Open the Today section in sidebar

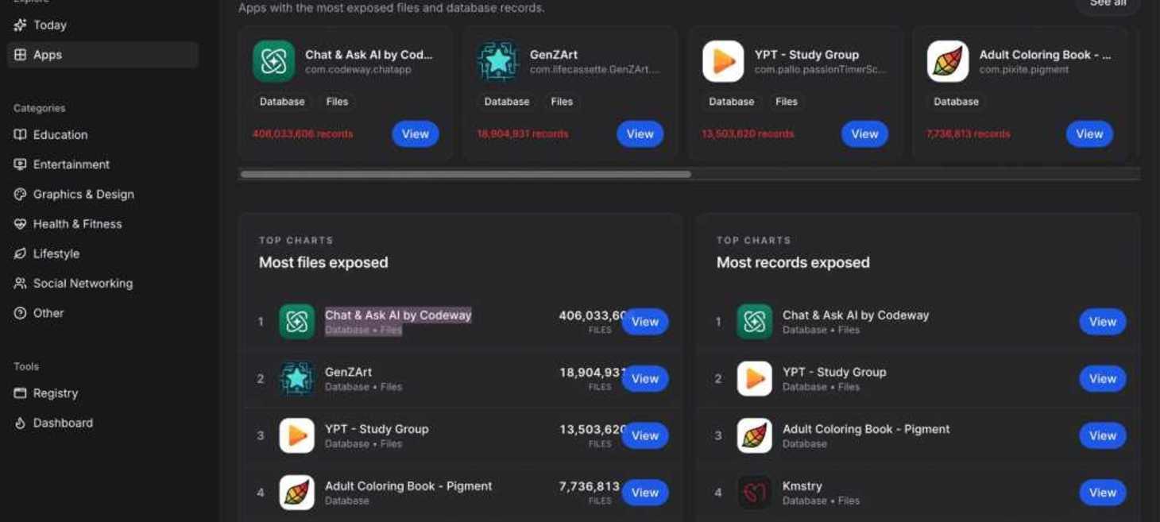click(49, 25)
